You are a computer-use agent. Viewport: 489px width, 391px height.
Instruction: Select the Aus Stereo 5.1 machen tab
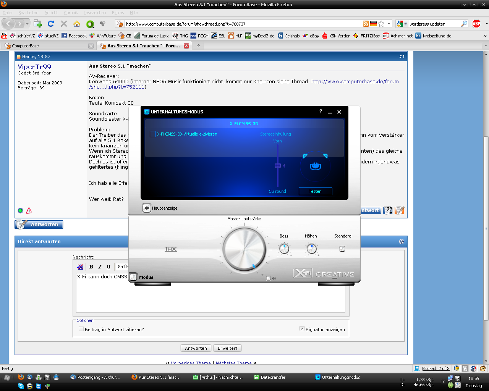pyautogui.click(x=144, y=46)
